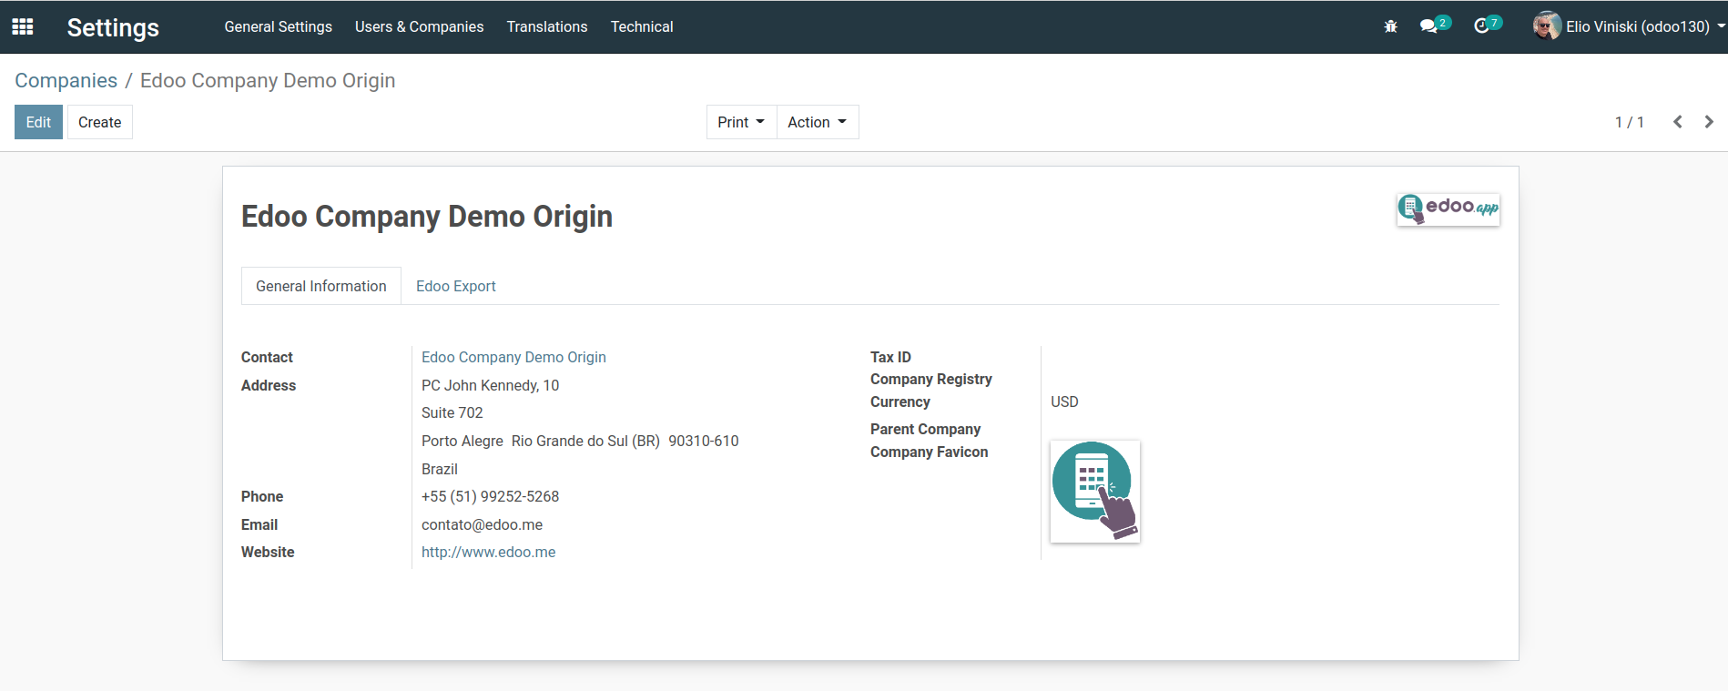Click the Porto Alegre city text

coord(462,441)
